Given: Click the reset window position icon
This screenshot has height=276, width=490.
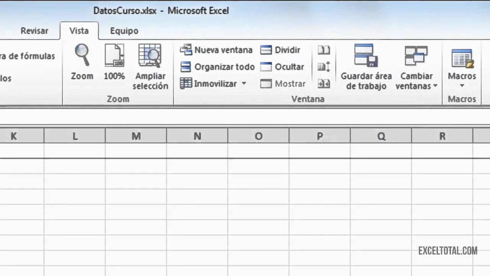Looking at the screenshot, I should 324,84.
